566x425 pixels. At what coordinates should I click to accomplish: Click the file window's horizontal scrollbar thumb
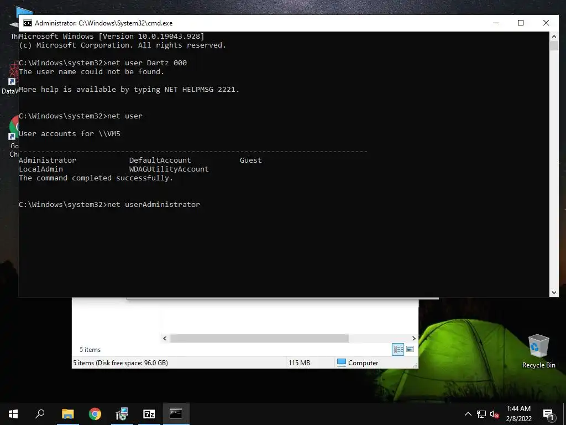pos(259,338)
